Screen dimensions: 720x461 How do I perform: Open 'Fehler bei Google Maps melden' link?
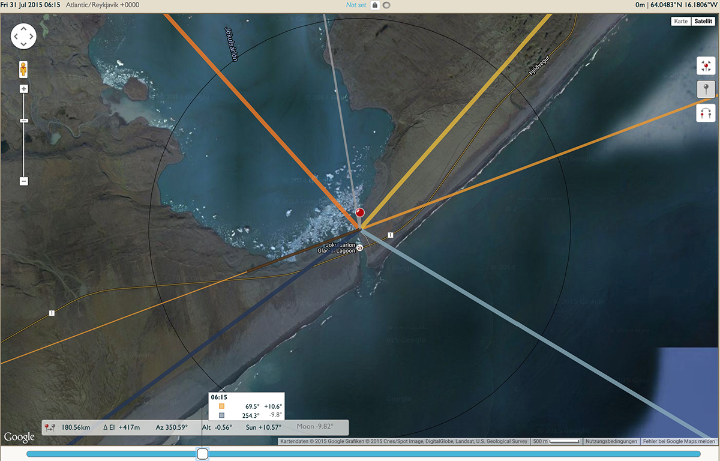tap(679, 441)
